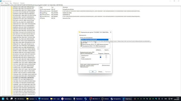
Task: Select ВСЕ ПАКЕТЫ ПРИЛОЖЕНИЙ group entry
Action: pyautogui.click(x=94, y=40)
